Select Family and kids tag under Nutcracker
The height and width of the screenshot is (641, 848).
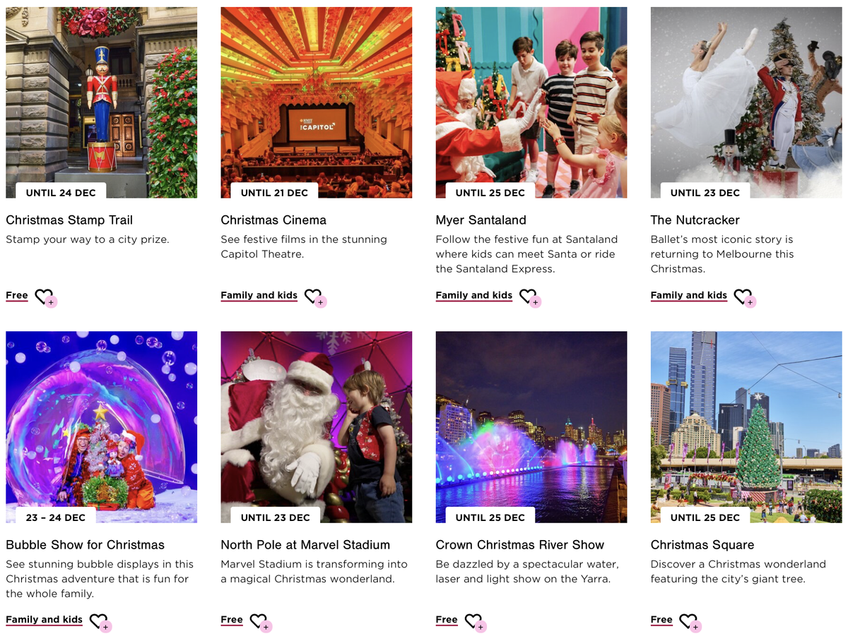pyautogui.click(x=689, y=295)
